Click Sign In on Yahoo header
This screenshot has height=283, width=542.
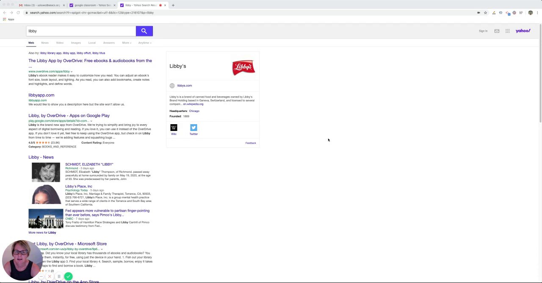pos(483,31)
